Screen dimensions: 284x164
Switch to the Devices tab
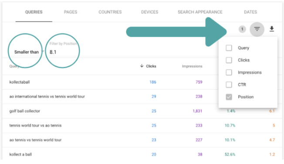point(149,12)
